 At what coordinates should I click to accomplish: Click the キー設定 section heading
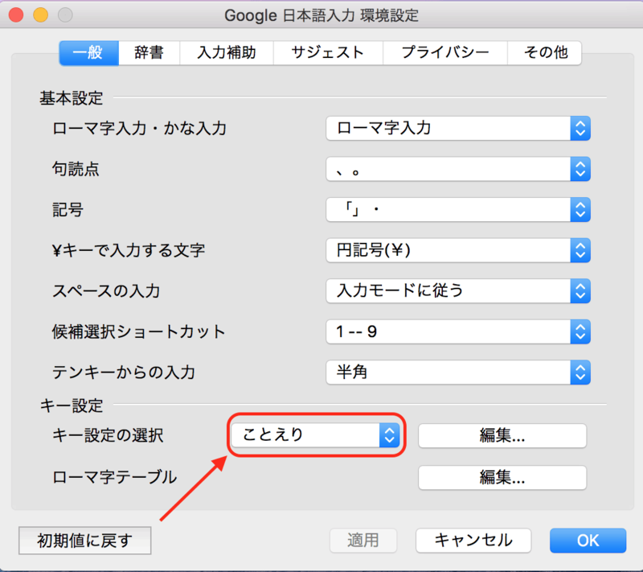(x=72, y=405)
